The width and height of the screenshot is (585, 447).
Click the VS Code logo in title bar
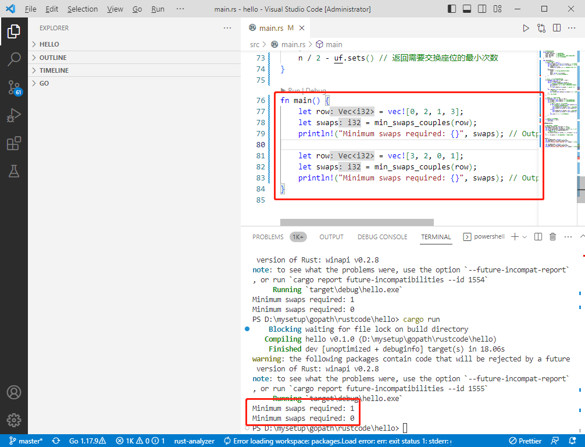pyautogui.click(x=10, y=9)
